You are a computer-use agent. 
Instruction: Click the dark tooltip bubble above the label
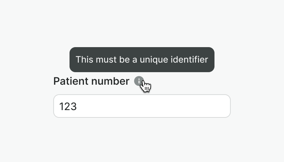pos(142,60)
